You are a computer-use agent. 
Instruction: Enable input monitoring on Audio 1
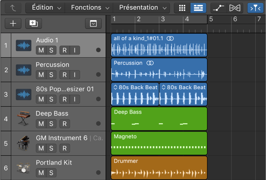point(75,50)
